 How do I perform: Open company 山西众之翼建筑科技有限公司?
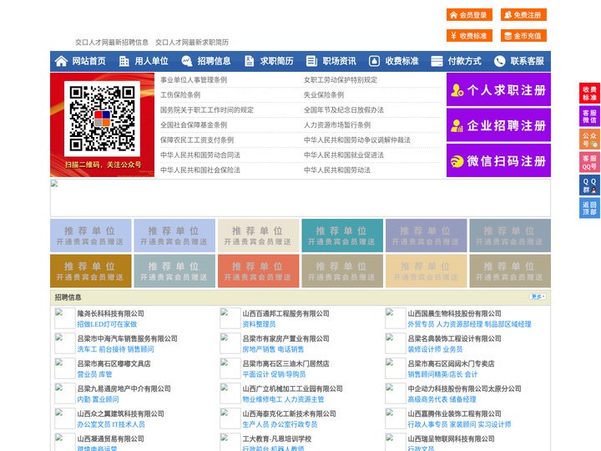click(x=120, y=413)
